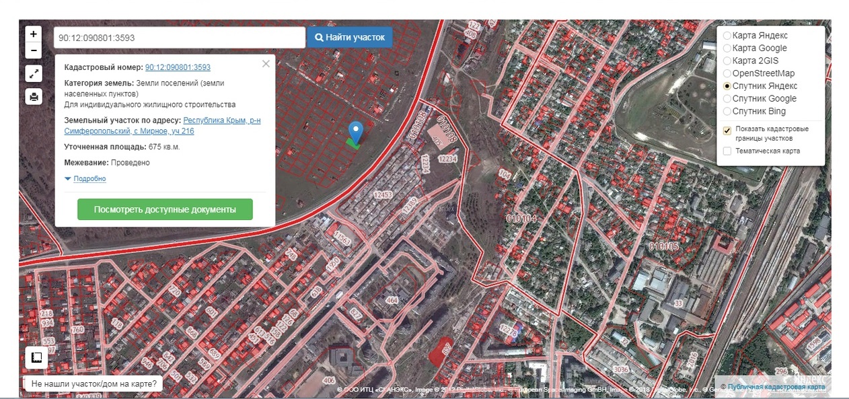Click Посмотреть доступные документы button
Screen dimensions: 849x399
[165, 209]
